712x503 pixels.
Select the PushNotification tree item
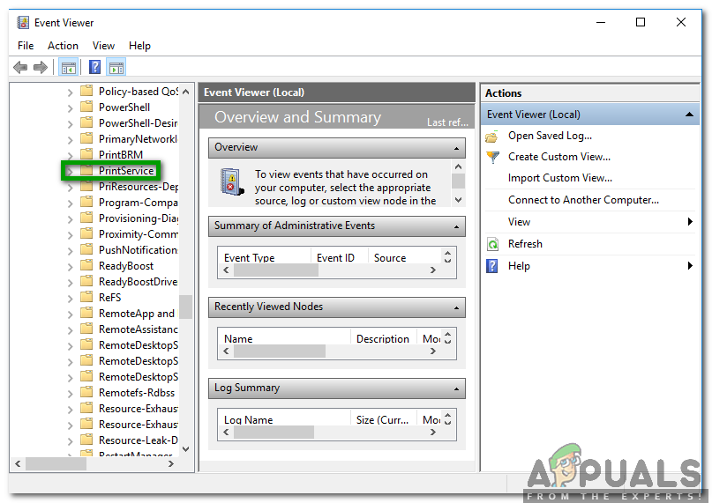pyautogui.click(x=138, y=250)
